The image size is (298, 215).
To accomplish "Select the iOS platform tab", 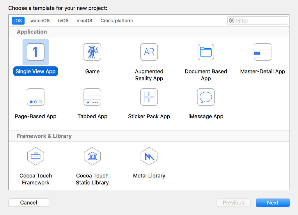I will click(x=18, y=21).
